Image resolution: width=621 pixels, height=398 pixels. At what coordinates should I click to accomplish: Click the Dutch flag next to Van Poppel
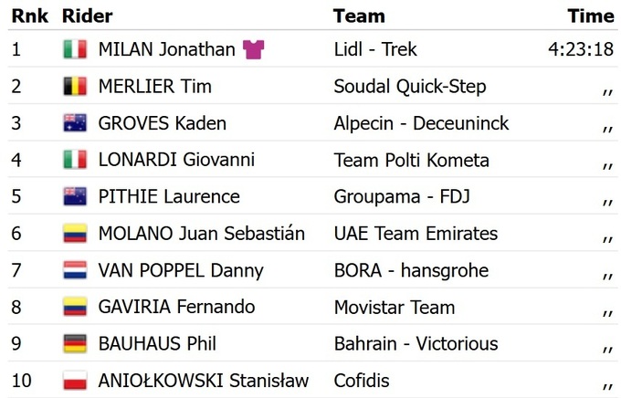tap(75, 270)
